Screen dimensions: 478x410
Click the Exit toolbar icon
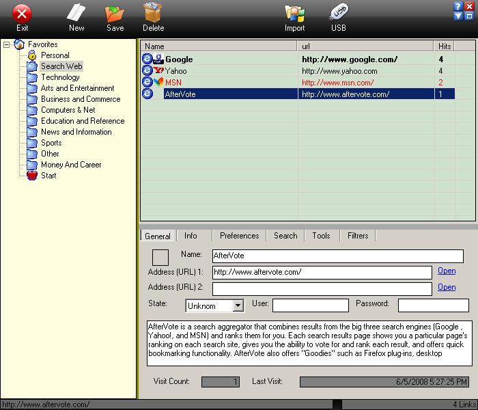(23, 14)
